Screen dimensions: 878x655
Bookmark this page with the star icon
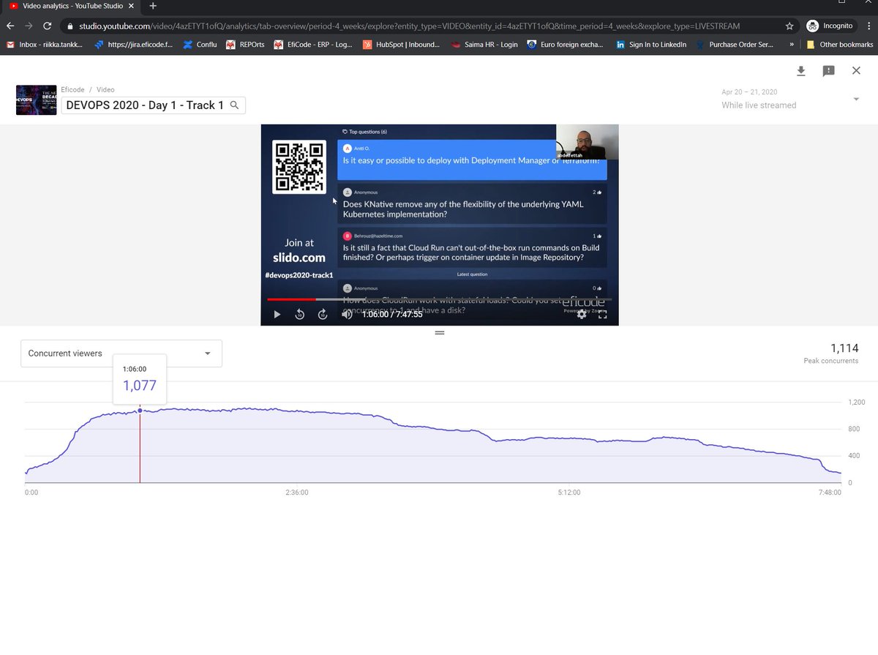point(789,26)
